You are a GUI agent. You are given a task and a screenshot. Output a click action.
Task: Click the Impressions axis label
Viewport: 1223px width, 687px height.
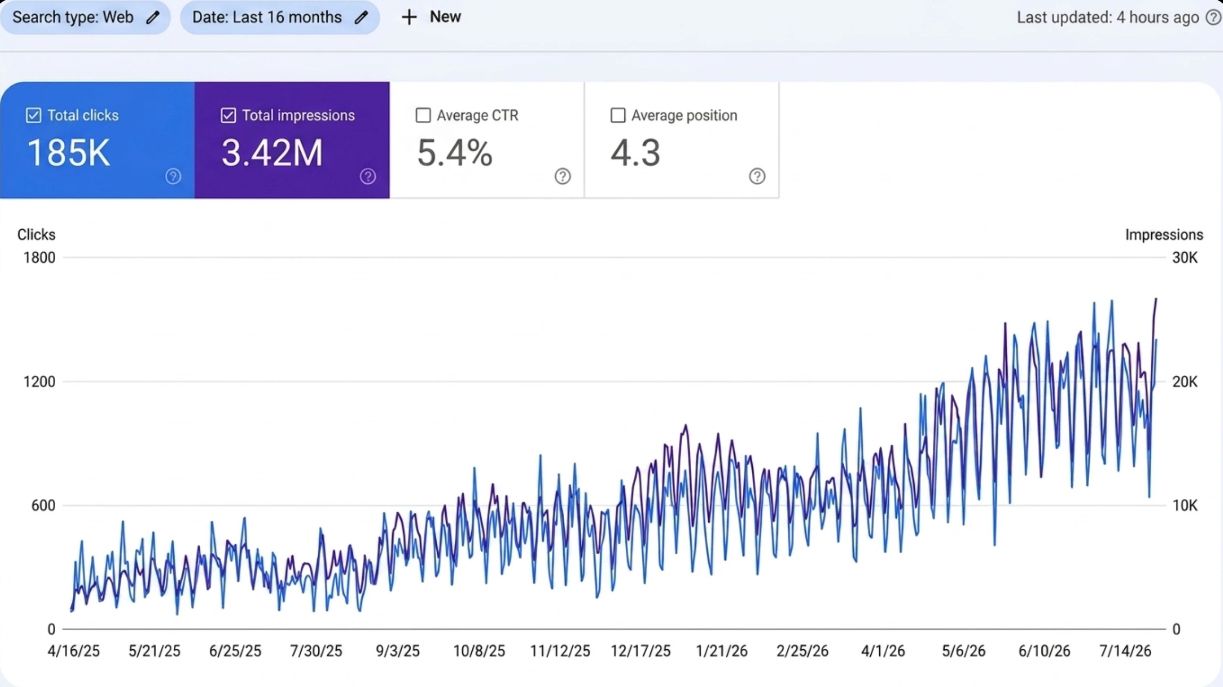point(1164,235)
